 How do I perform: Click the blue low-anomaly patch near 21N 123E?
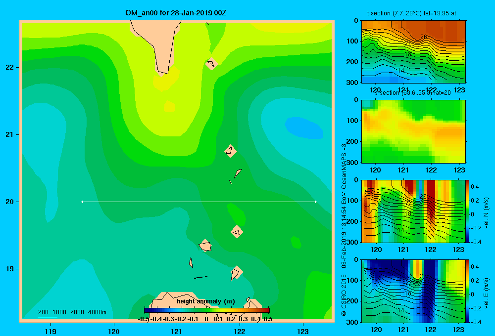click(304, 128)
